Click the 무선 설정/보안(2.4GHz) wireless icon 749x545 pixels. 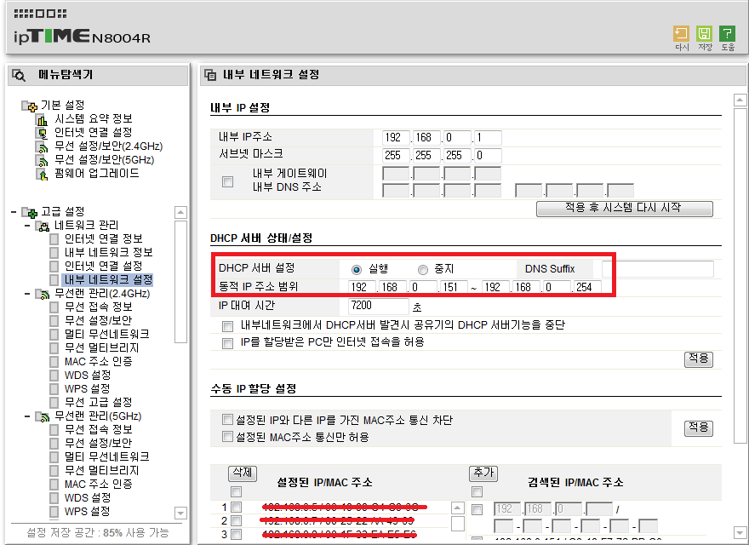42,146
